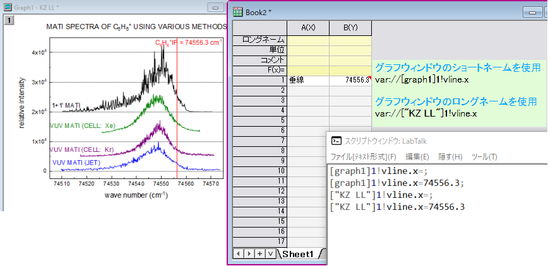Select column B(Y) header
This screenshot has width=548, height=266.
(x=350, y=28)
